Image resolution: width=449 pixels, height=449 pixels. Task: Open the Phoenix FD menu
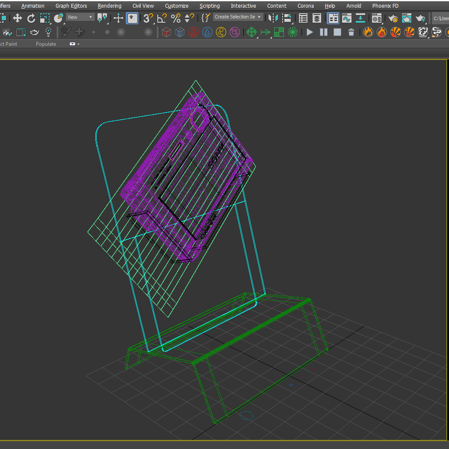coord(385,6)
